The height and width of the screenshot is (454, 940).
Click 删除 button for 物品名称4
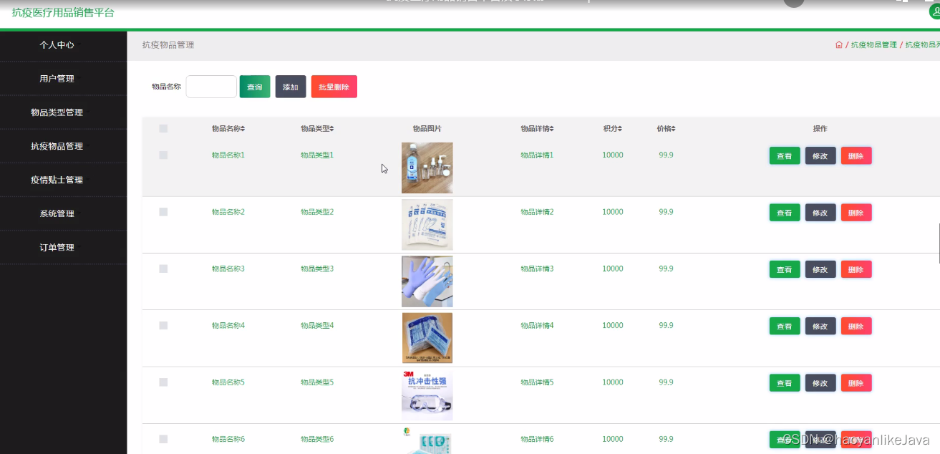(x=856, y=326)
